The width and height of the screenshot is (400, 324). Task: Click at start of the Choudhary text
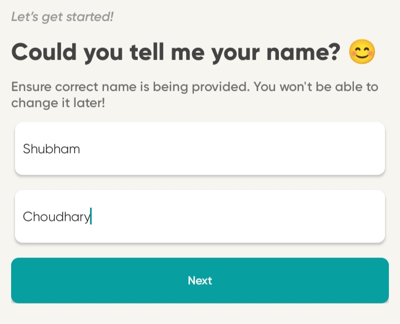tap(23, 216)
